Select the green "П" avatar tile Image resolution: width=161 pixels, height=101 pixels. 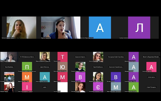[27, 67]
